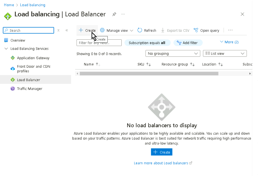258x176 pixels.
Task: Sort by Resource group column
Action: pos(178,64)
